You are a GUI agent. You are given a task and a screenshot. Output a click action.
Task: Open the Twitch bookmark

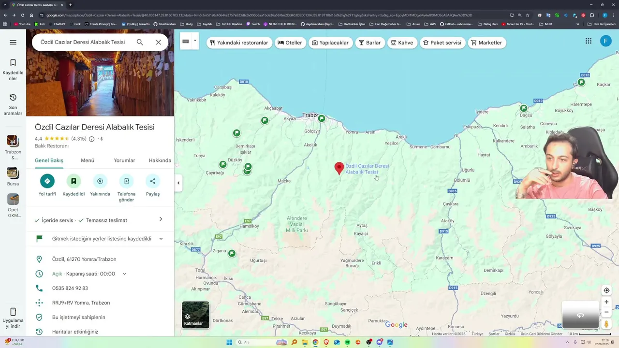253,24
